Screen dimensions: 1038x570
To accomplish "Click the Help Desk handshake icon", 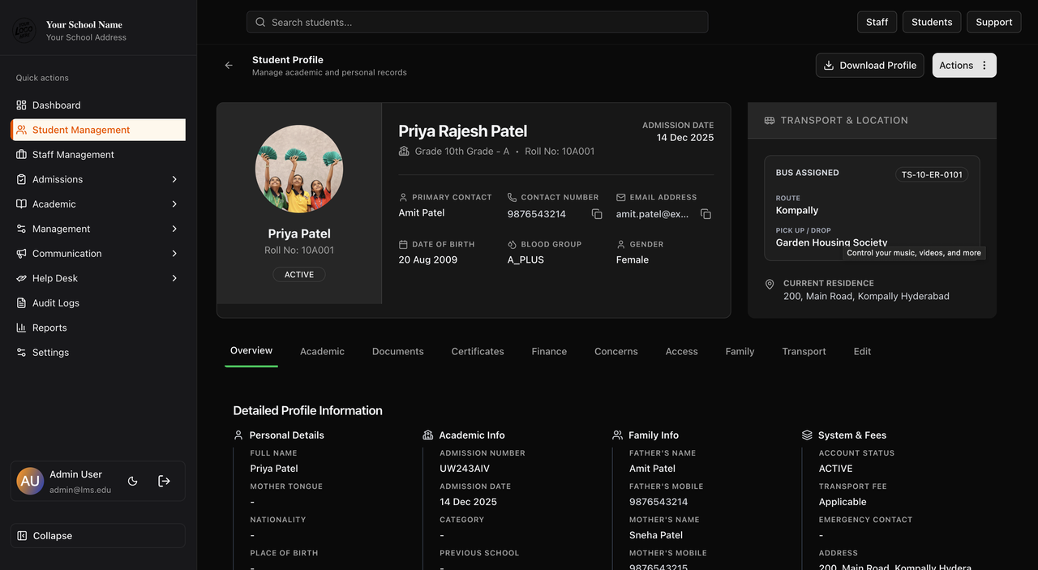I will point(21,278).
